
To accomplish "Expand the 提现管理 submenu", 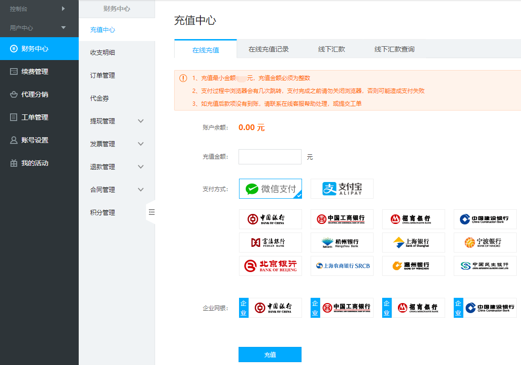I will 141,121.
